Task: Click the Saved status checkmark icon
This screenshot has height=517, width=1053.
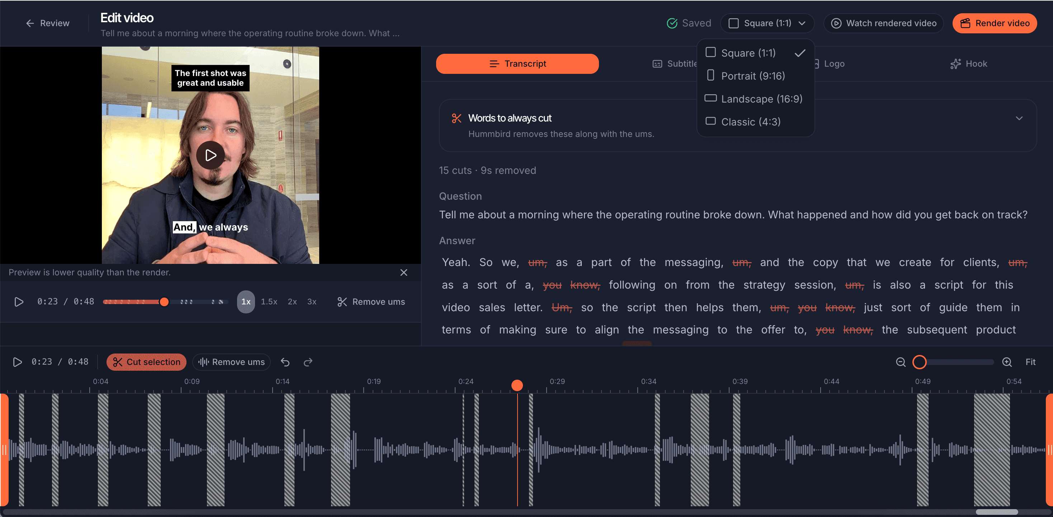Action: [672, 23]
